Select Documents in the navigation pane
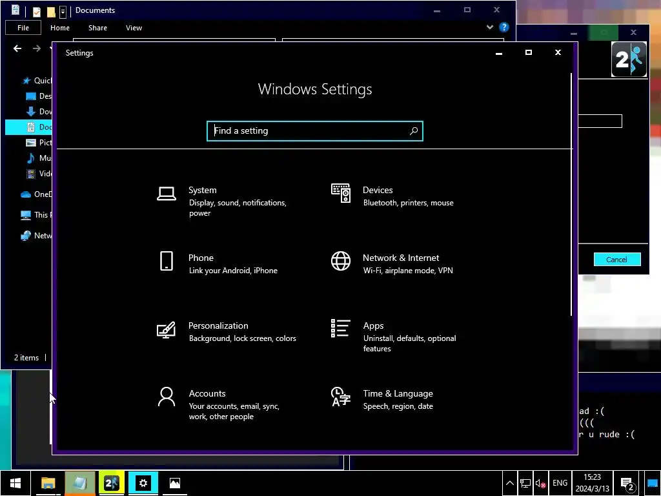661x496 pixels. click(x=28, y=127)
